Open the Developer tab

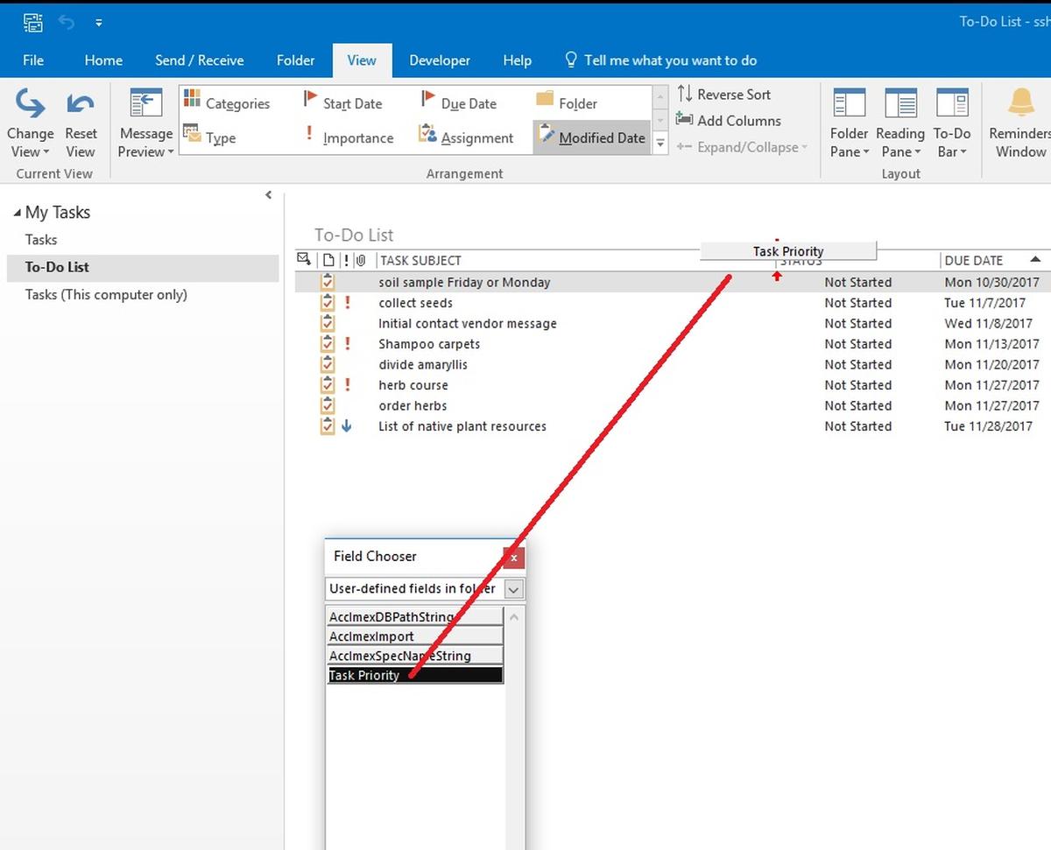point(440,60)
